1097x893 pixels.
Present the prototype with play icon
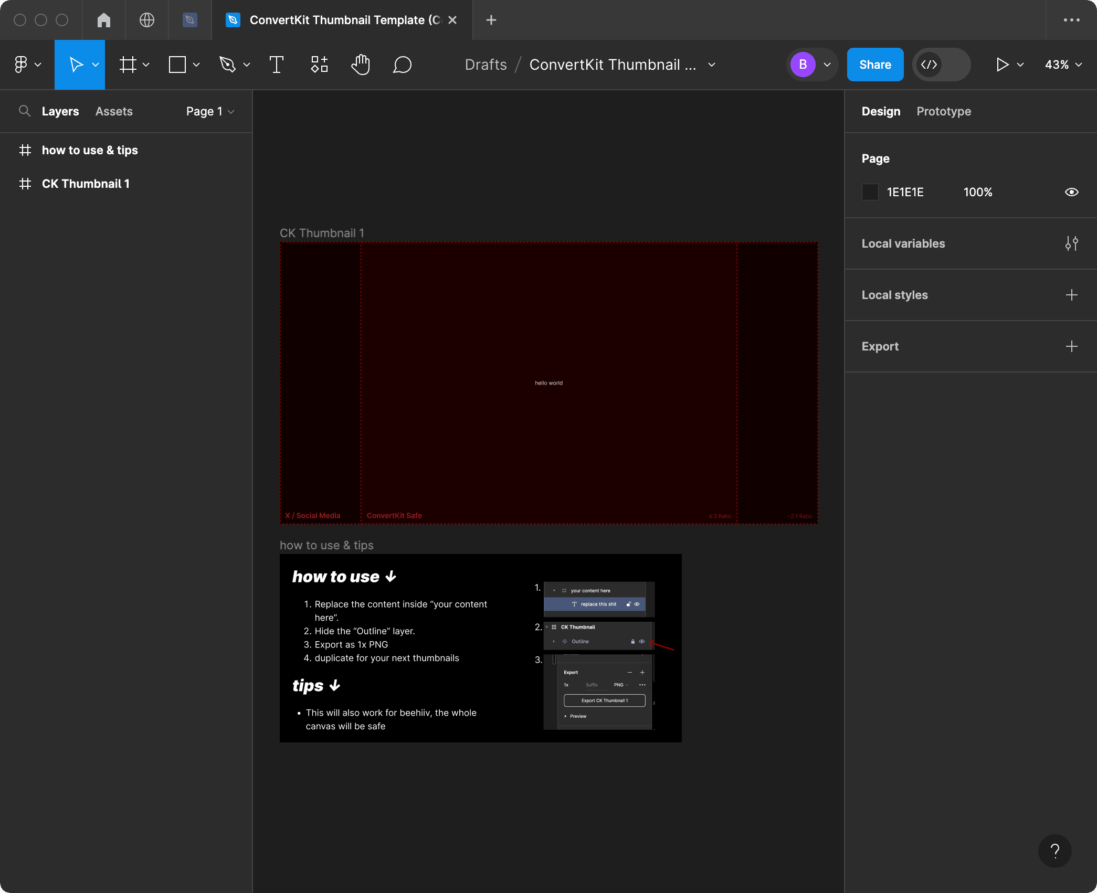point(1003,65)
